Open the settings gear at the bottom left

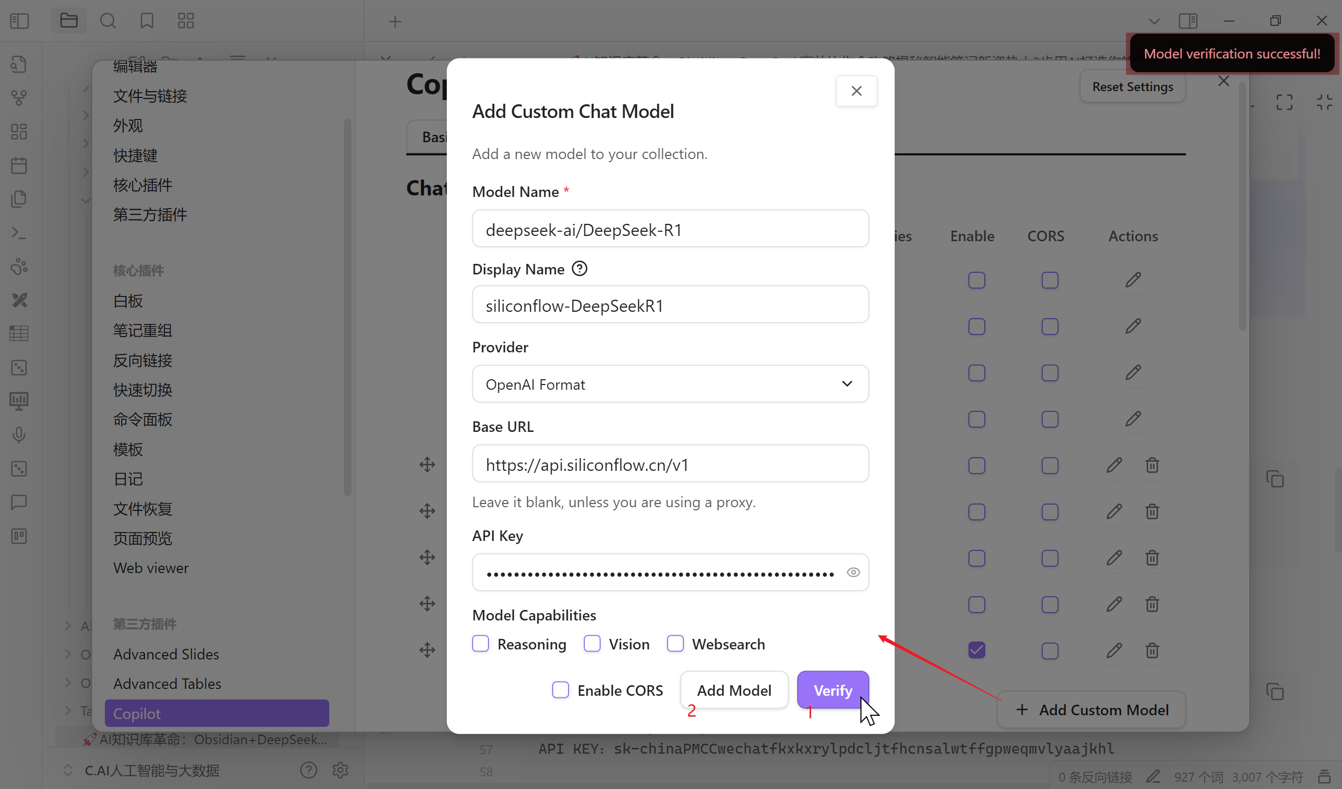(340, 770)
